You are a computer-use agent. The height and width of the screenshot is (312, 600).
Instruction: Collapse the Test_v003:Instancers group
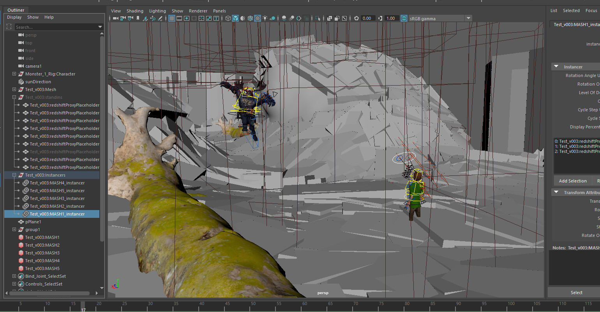[x=14, y=175]
